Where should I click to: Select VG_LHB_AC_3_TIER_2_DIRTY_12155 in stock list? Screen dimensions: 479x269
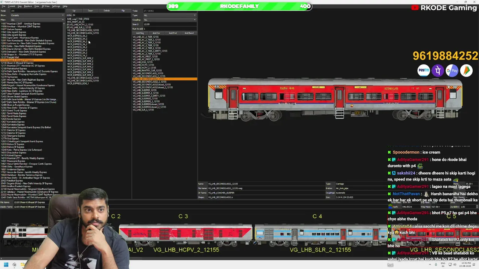point(150,51)
